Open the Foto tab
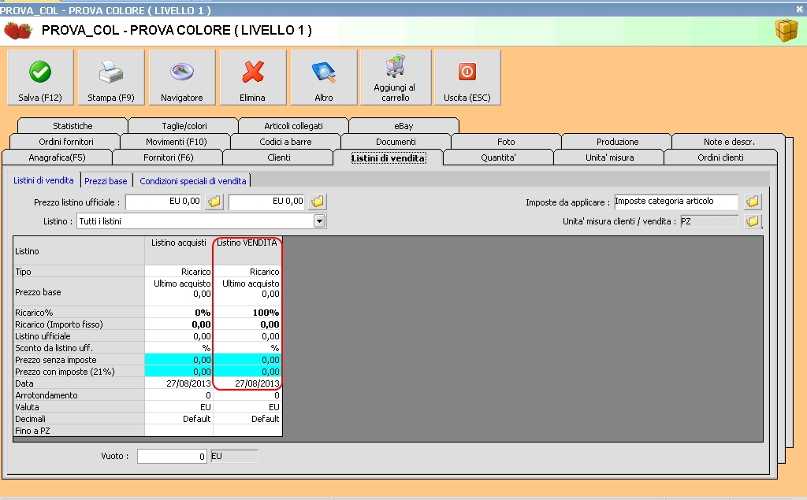Image resolution: width=807 pixels, height=500 pixels. (x=506, y=142)
